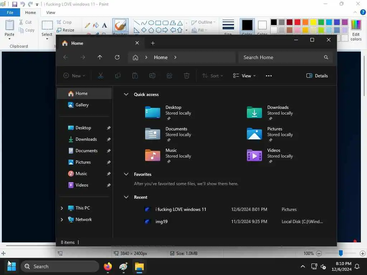Switch to the View tab in Paint
This screenshot has height=275, width=367.
coord(51,13)
